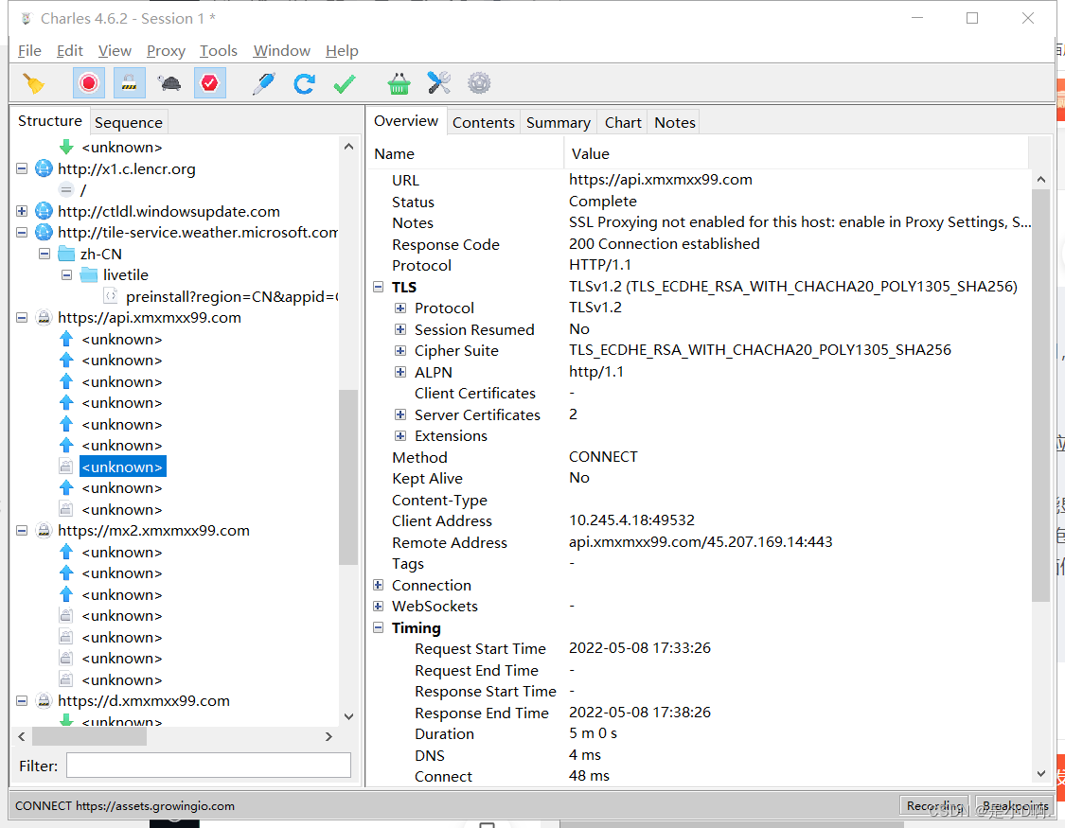Switch to the Contents tab
The height and width of the screenshot is (828, 1065).
click(483, 122)
